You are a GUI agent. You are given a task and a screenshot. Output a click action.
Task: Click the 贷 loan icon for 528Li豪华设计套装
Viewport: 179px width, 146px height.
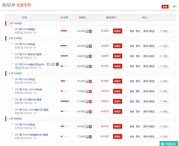coord(90,101)
